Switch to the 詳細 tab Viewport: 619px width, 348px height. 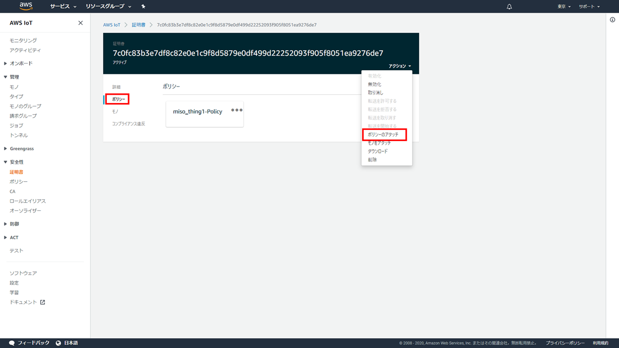117,87
